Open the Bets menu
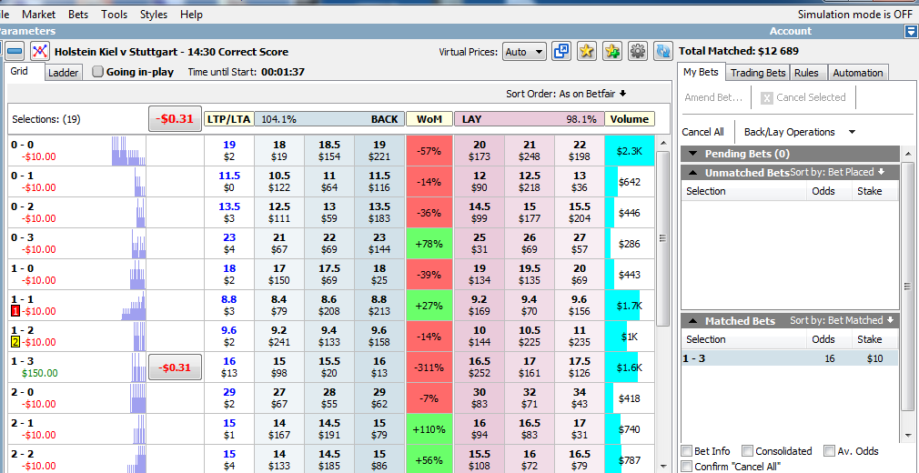The width and height of the screenshot is (919, 473). tap(78, 15)
